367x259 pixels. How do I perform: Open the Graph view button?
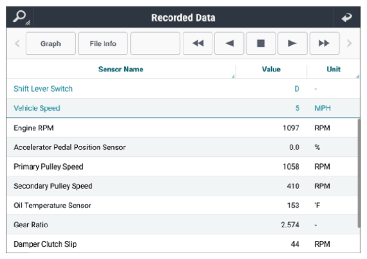pyautogui.click(x=51, y=44)
